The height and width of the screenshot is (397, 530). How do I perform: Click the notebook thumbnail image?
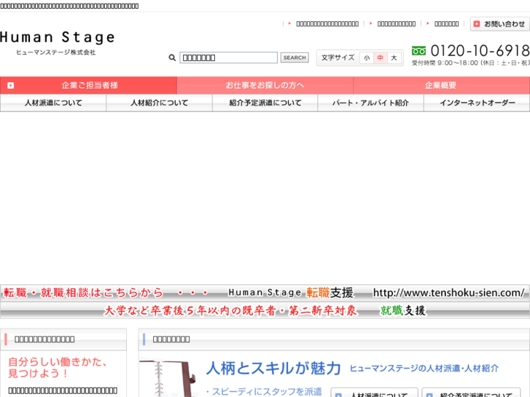coord(169,378)
